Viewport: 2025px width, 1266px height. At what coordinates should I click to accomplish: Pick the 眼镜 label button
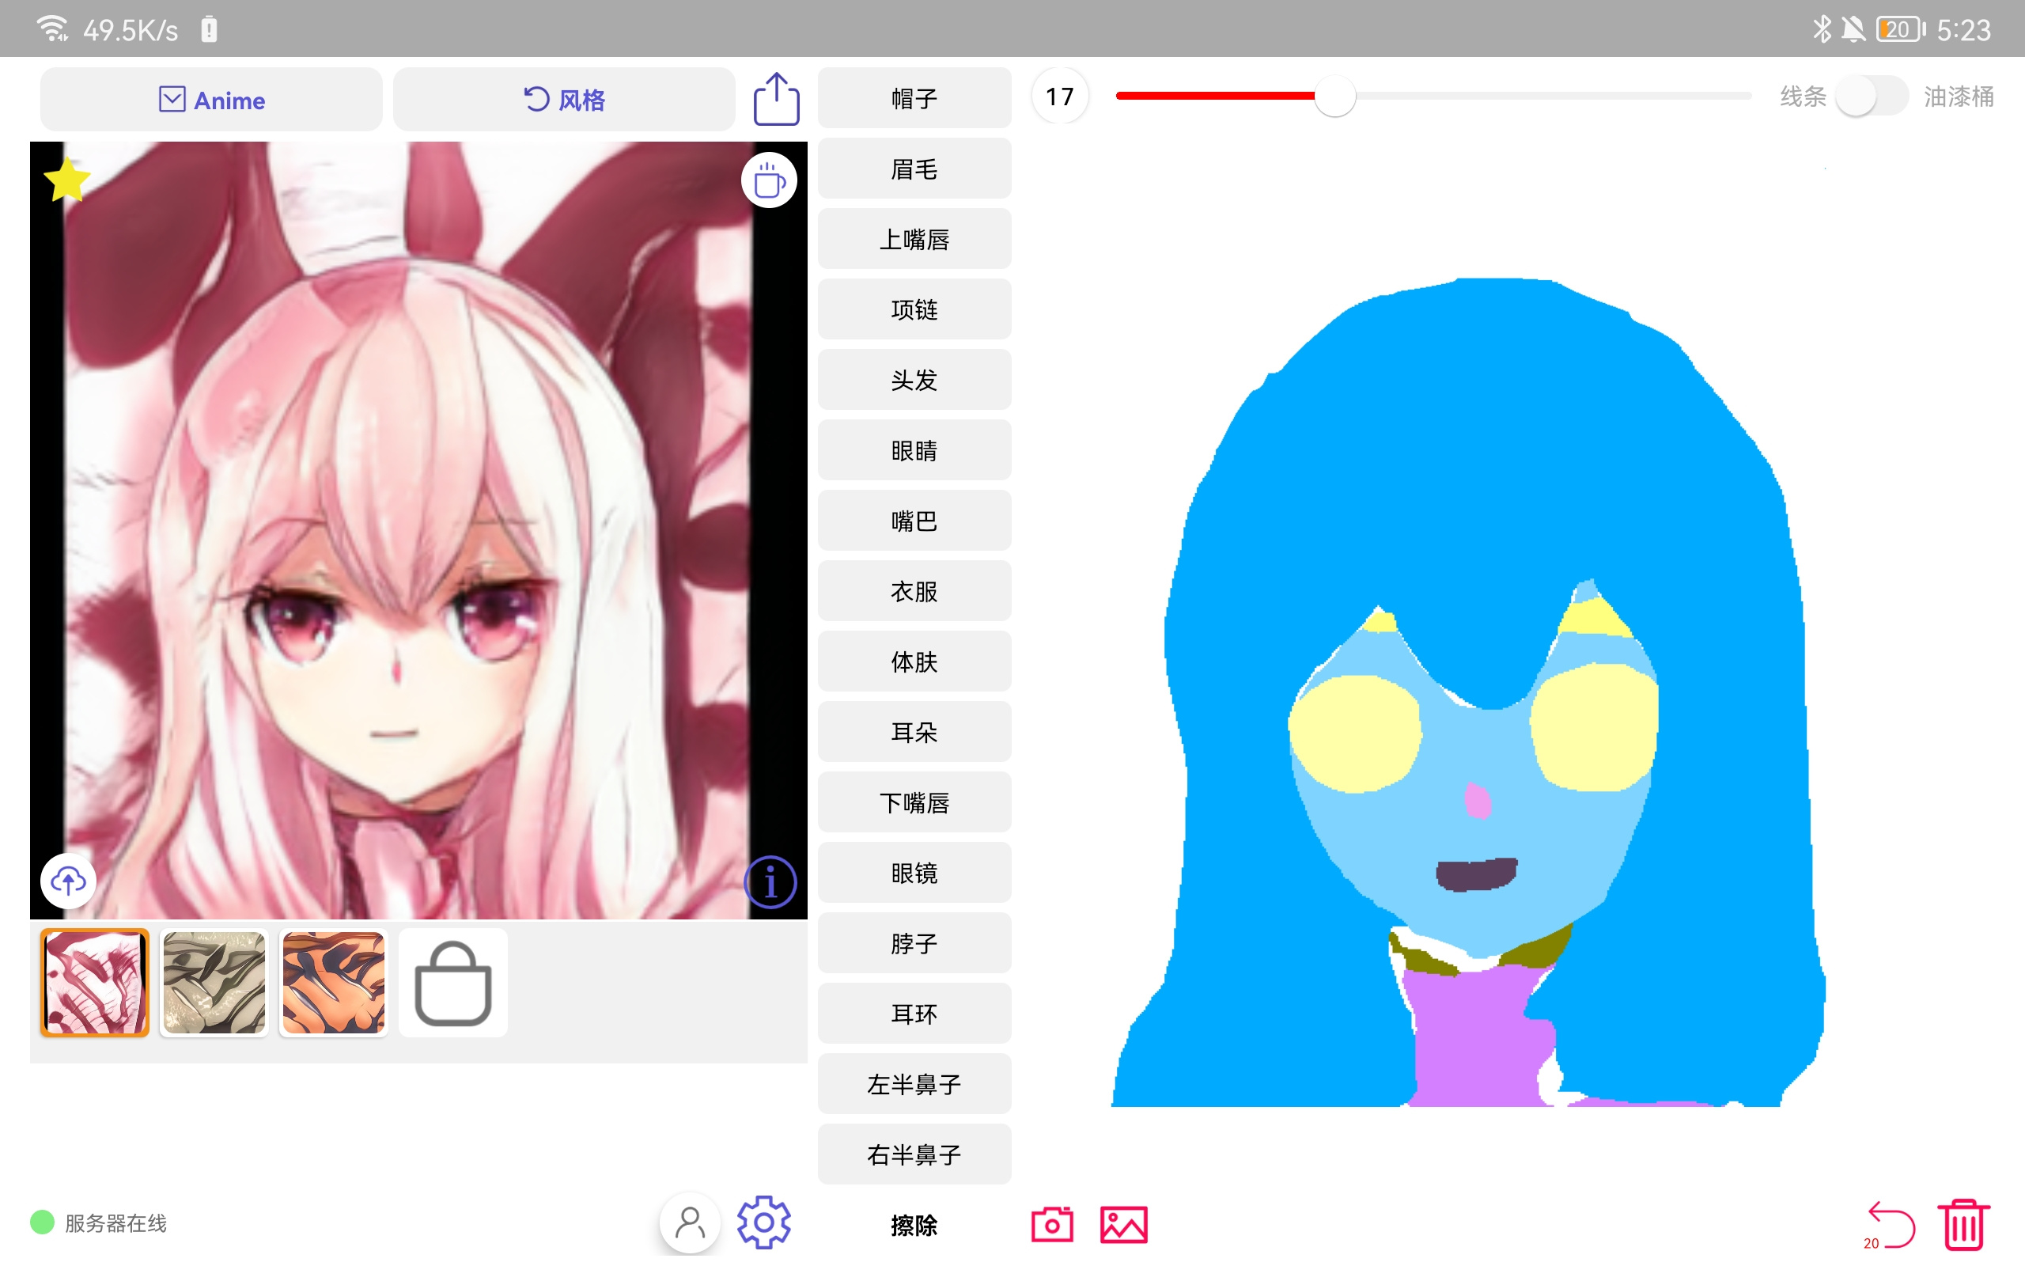pyautogui.click(x=914, y=873)
